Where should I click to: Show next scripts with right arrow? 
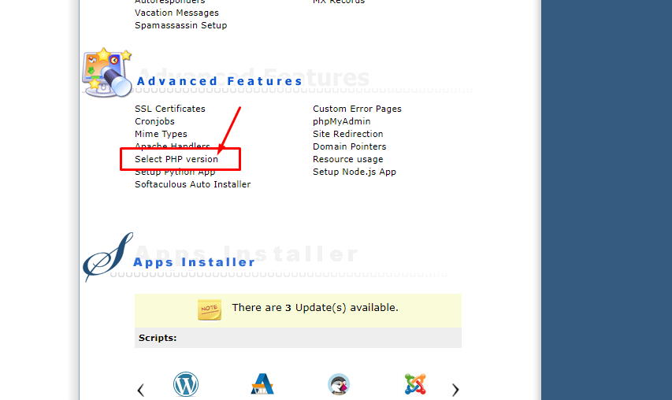pyautogui.click(x=455, y=390)
